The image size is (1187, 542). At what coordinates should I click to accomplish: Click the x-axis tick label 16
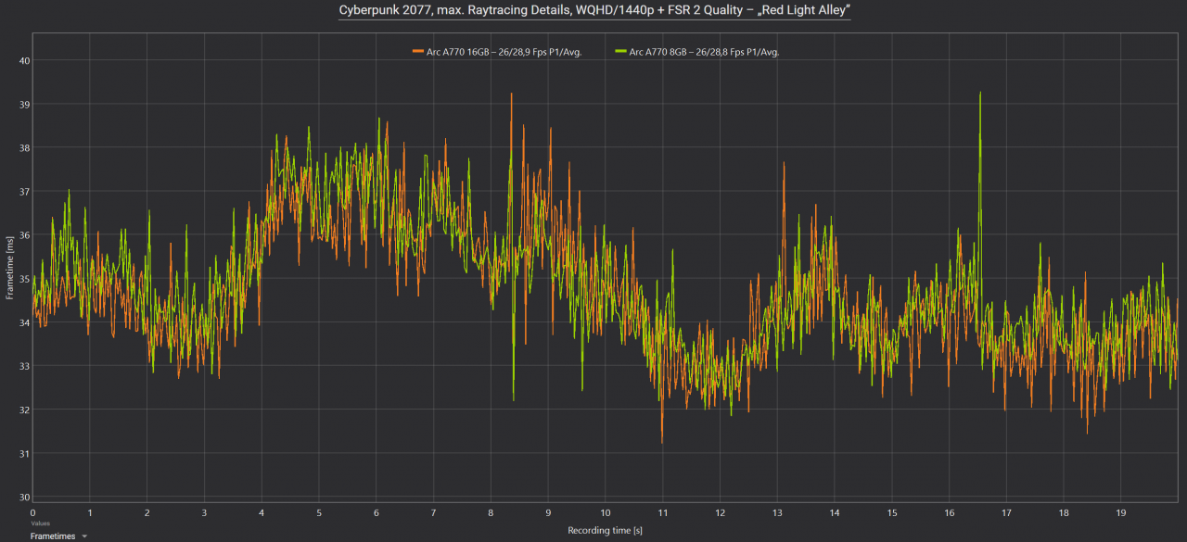[x=949, y=511]
